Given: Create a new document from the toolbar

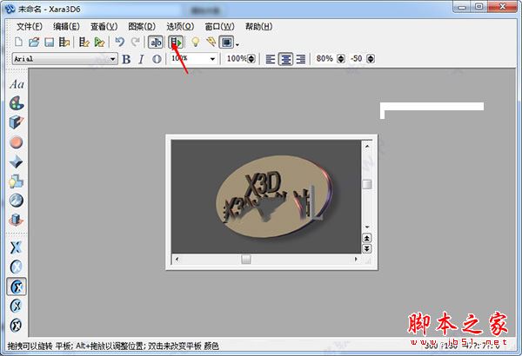Looking at the screenshot, I should click(x=18, y=43).
